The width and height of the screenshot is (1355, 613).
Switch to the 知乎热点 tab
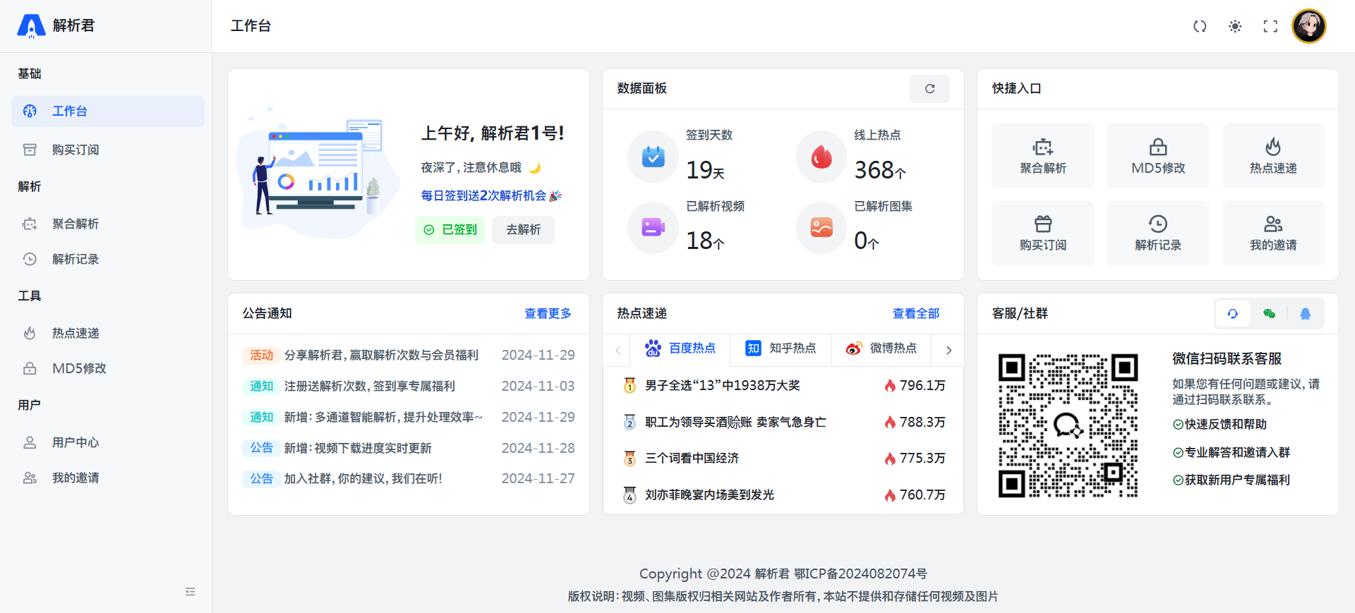click(x=781, y=348)
